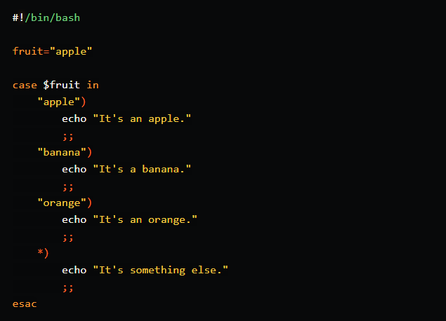The height and width of the screenshot is (321, 446).
Task: Click the 'in' keyword after $fruit
Action: [x=93, y=85]
